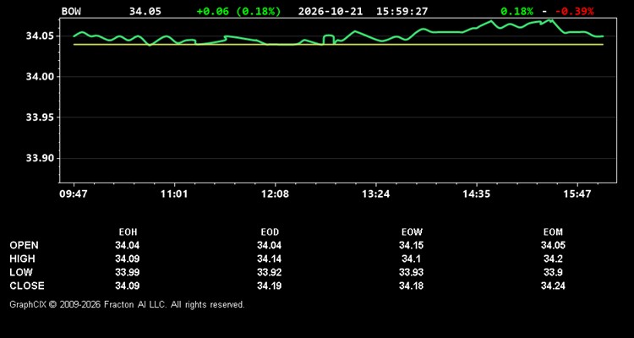The image size is (634, 338).
Task: Click the 14:35 time axis label
Action: (x=477, y=194)
